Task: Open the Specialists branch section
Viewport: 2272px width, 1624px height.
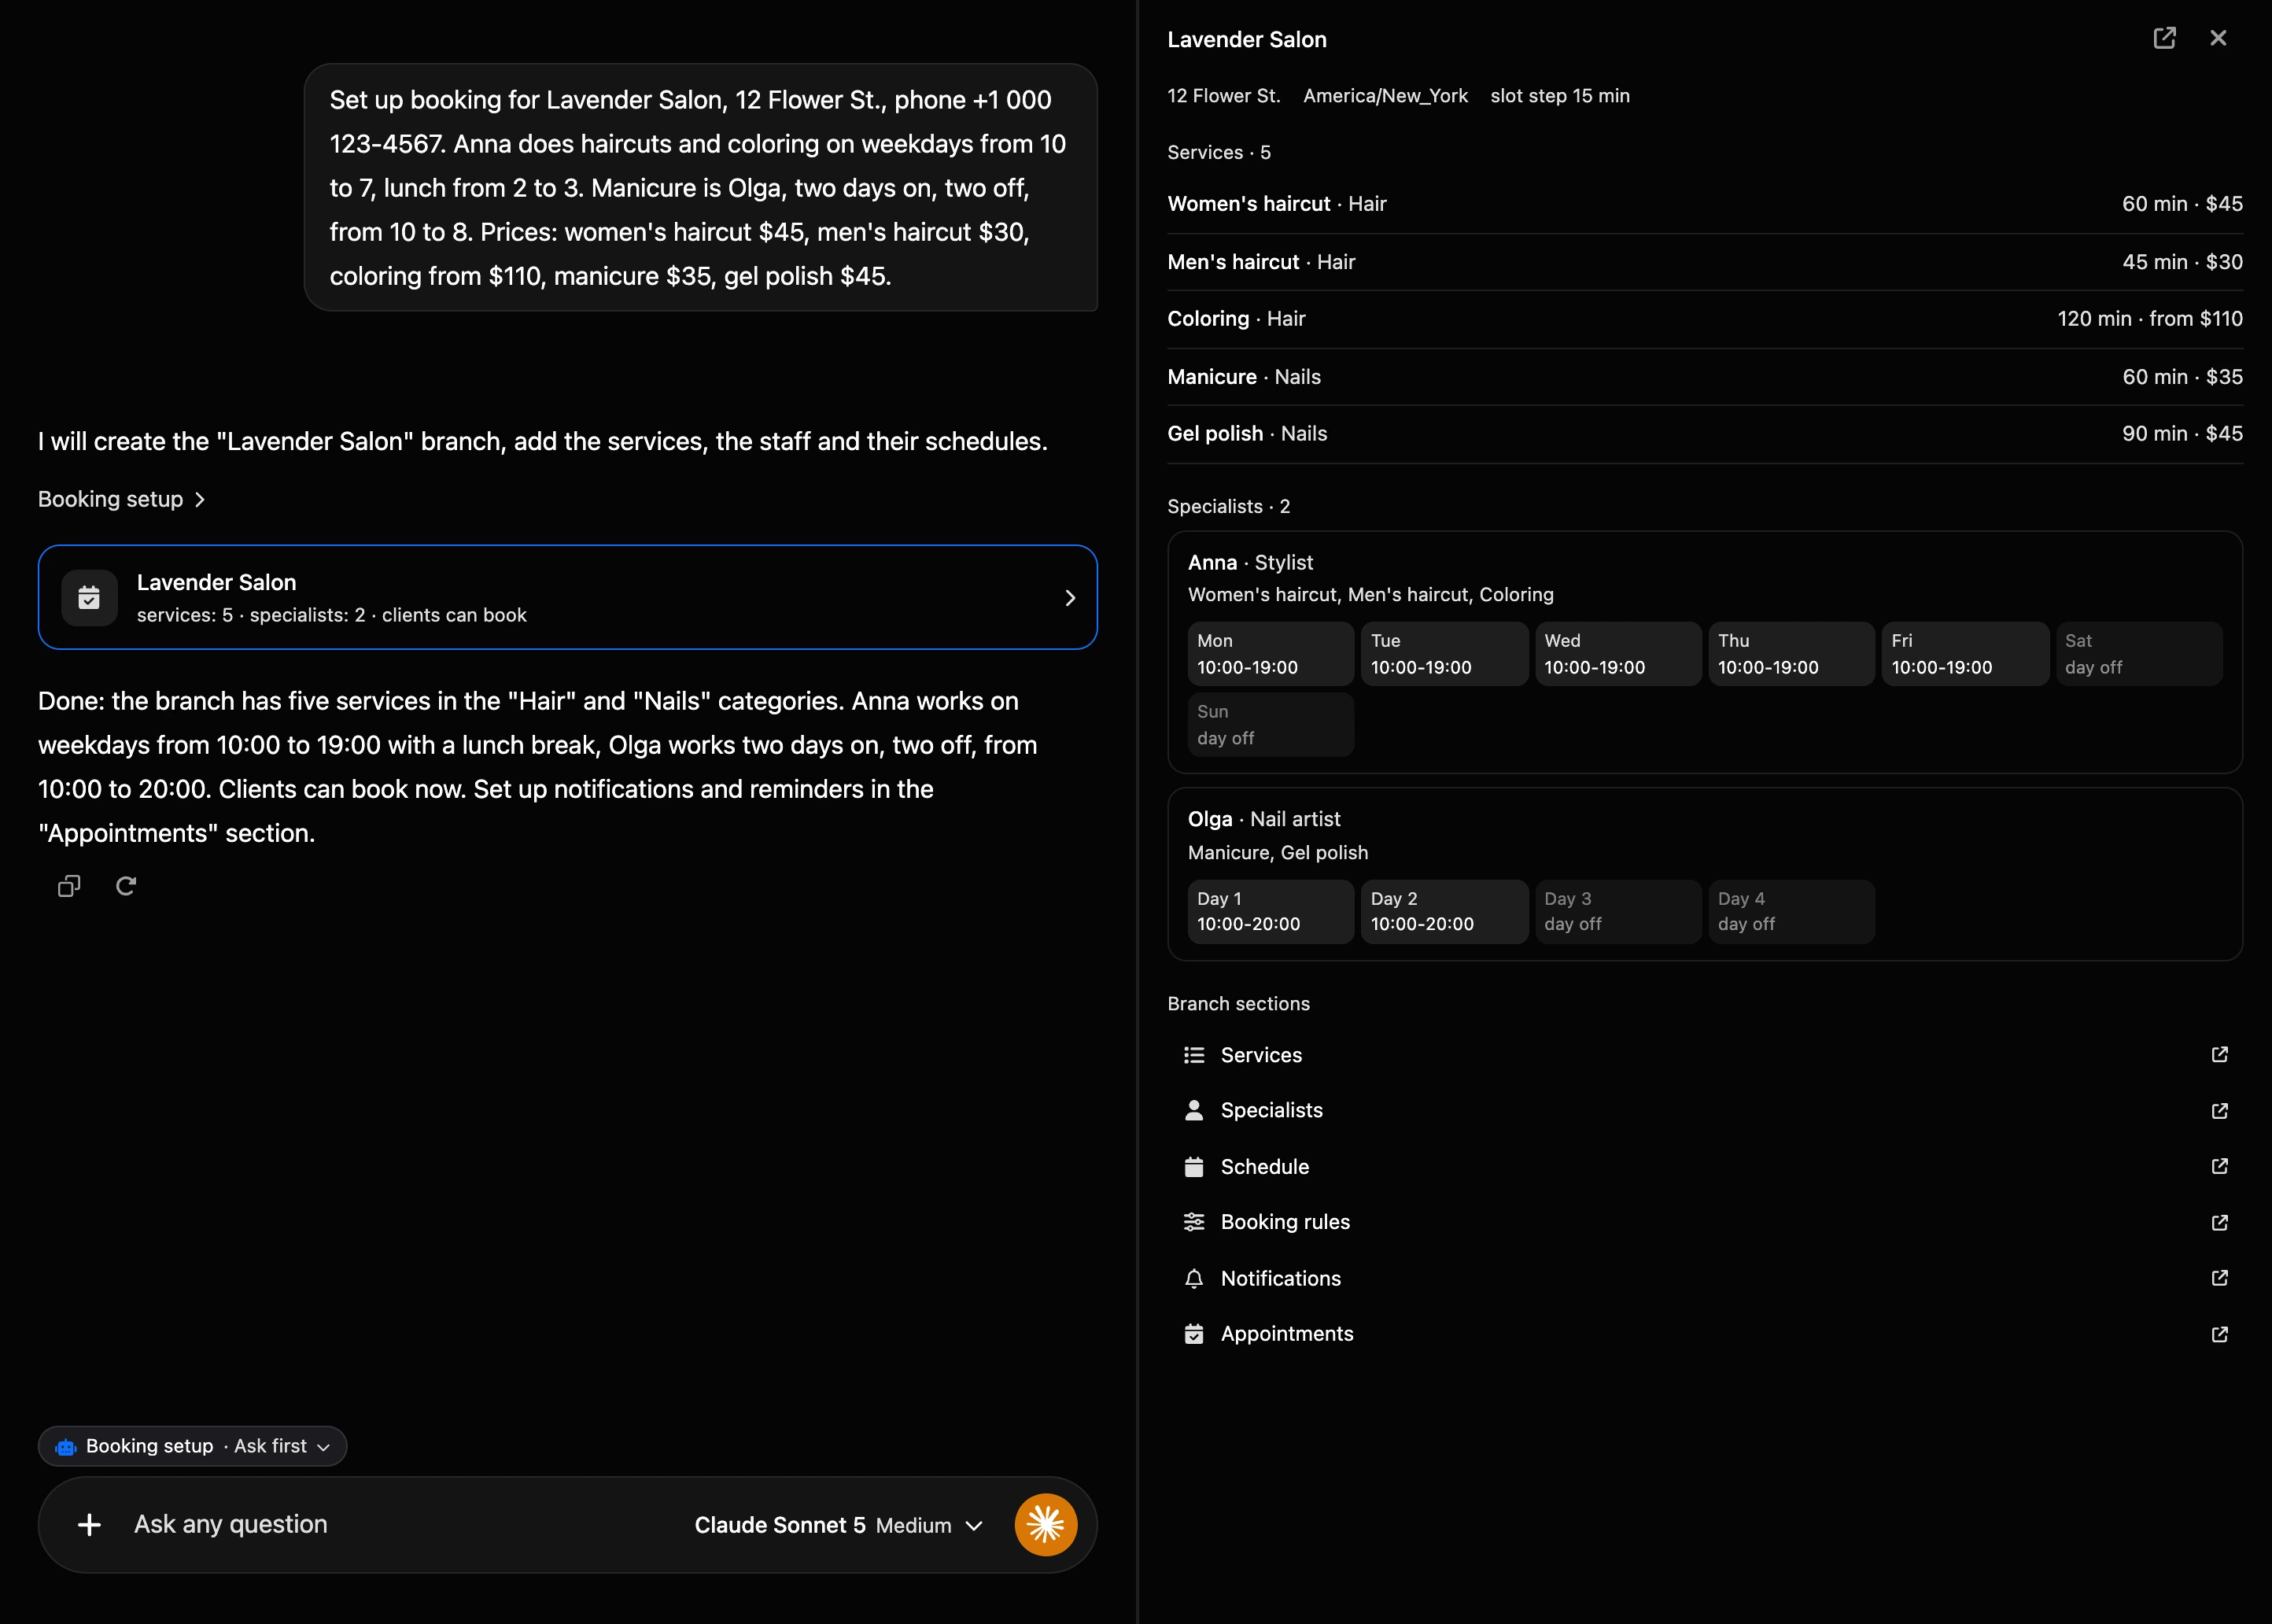Action: click(1704, 1110)
